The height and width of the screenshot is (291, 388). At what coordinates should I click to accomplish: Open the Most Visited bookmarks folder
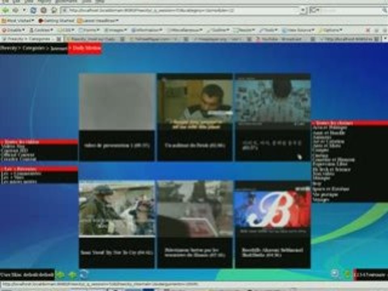click(17, 21)
